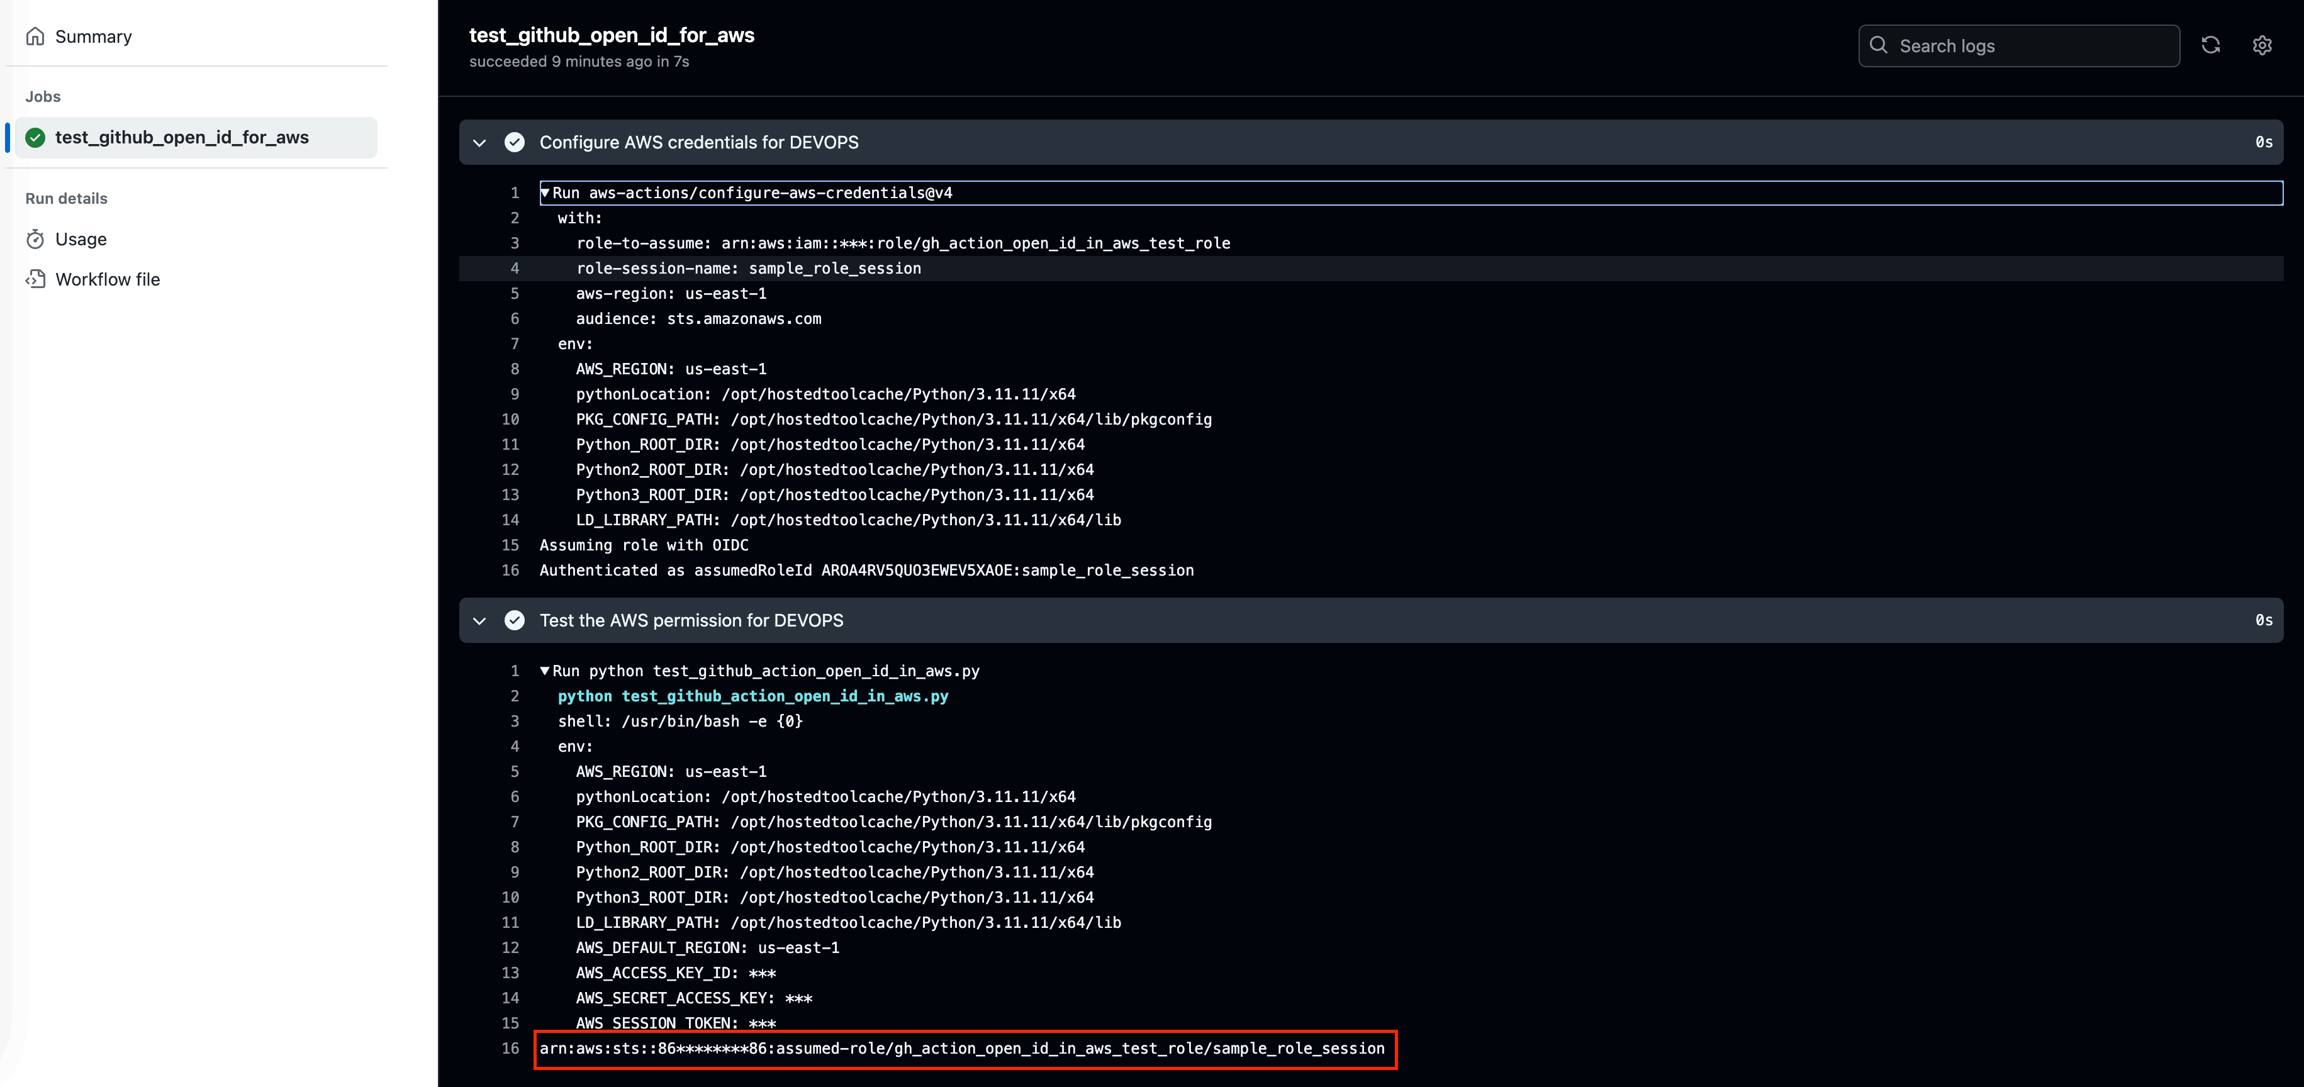Open the Usage run details
This screenshot has width=2304, height=1087.
click(x=81, y=238)
